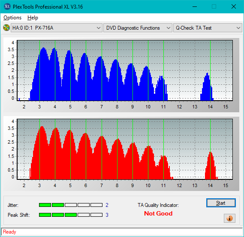Image resolution: width=244 pixels, height=237 pixels.
Task: Click the Ready status bar
Action: point(122,232)
